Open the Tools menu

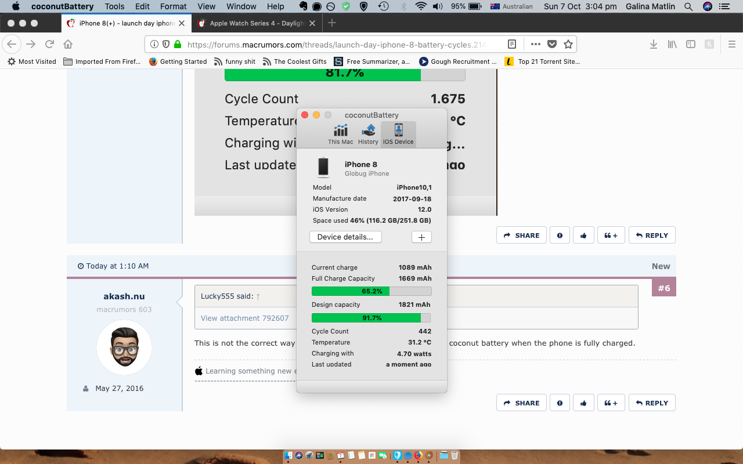click(x=114, y=6)
